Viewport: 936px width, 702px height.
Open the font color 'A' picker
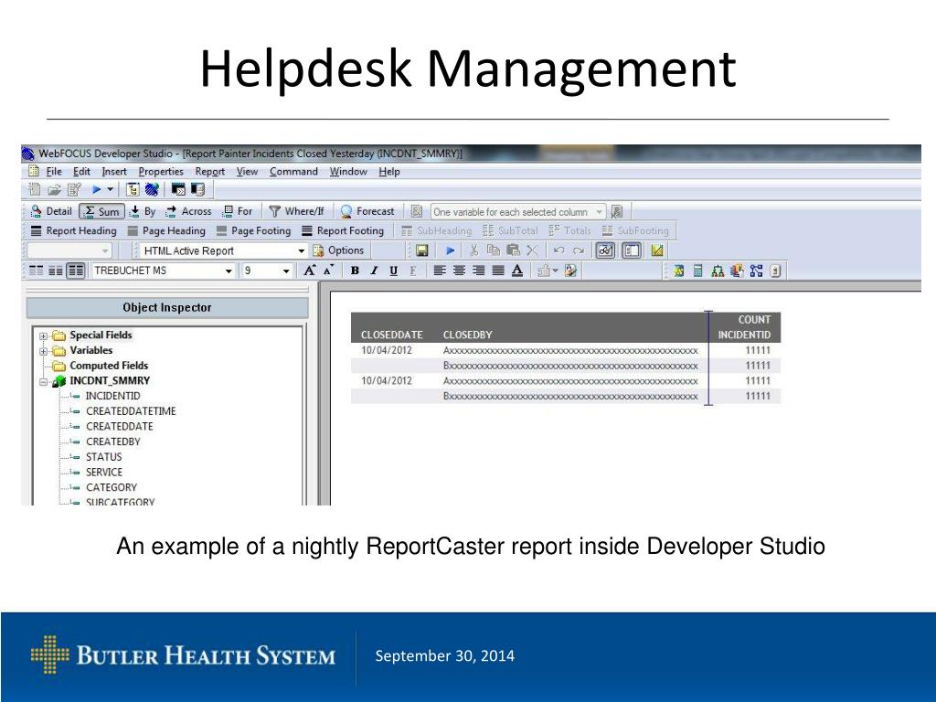coord(517,271)
